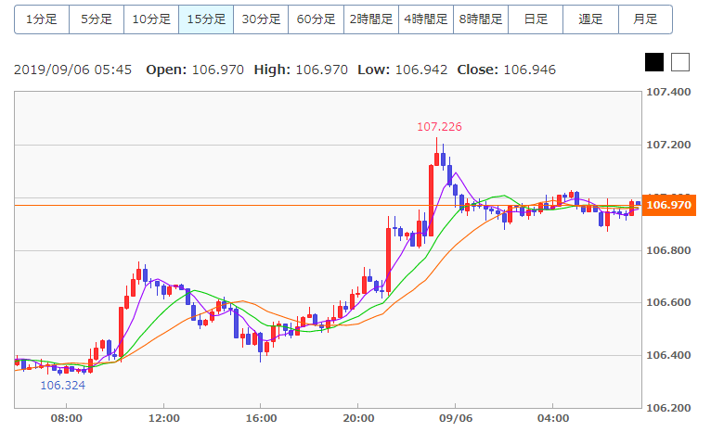
Task: Click the 106.600 price axis label
Action: (668, 302)
